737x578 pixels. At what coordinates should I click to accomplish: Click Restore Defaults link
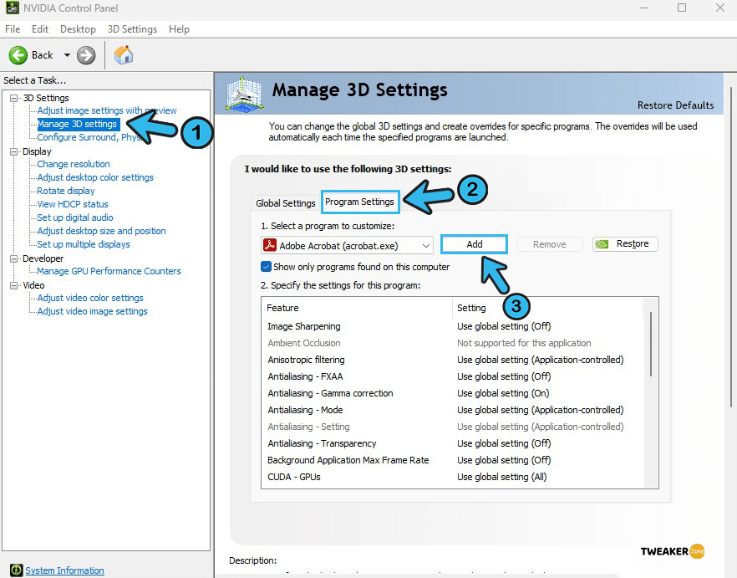(675, 105)
